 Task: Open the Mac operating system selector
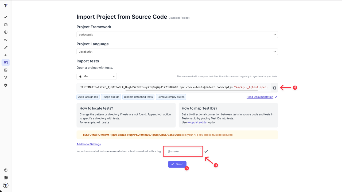point(96,76)
